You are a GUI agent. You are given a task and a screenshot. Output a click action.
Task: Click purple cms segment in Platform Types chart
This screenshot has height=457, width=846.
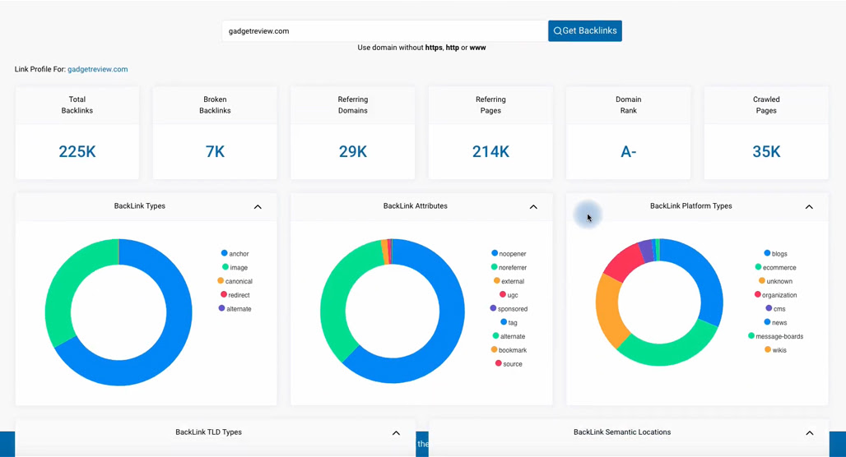pos(646,251)
